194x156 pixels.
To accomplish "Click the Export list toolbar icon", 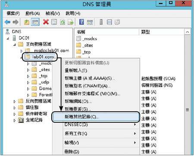I will point(71,22).
